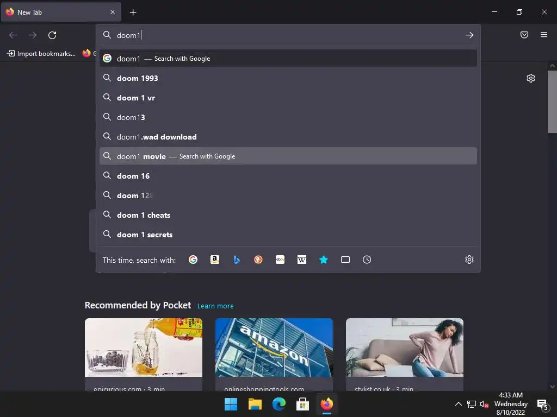Choose suggestion 'doom 1993'
557x417 pixels.
pyautogui.click(x=288, y=78)
